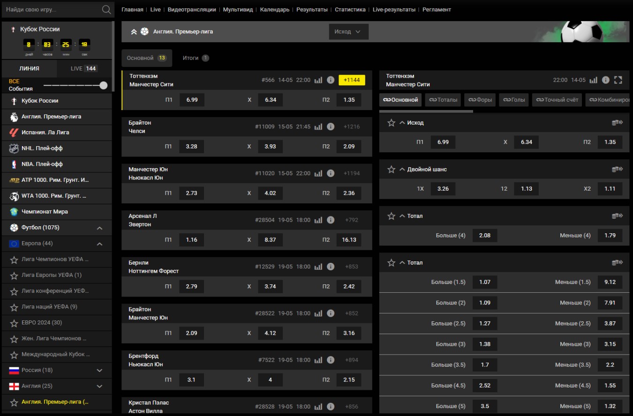
Task: Open ATP 1000 Рим tournament
Action: pyautogui.click(x=57, y=180)
